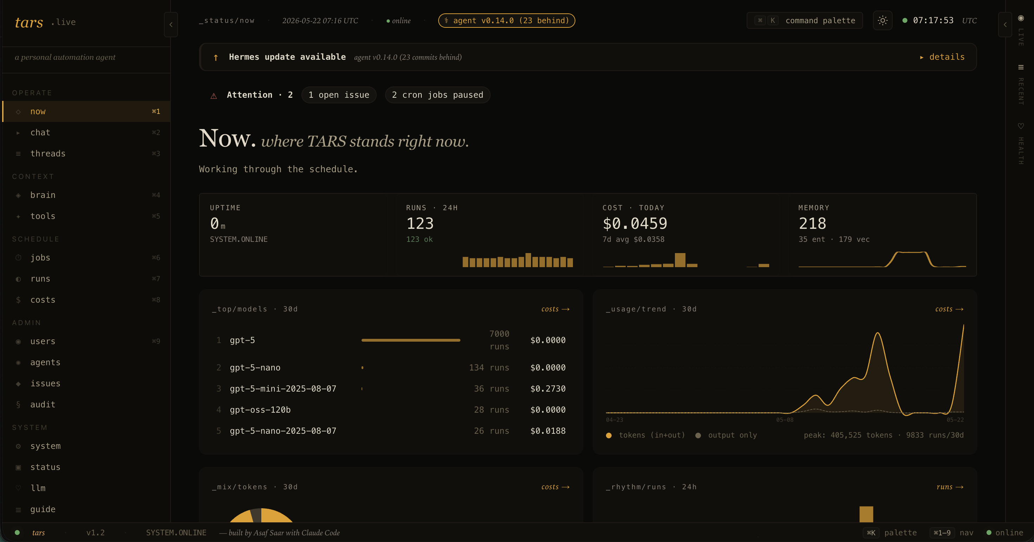Open the jobs schedule page

point(86,258)
